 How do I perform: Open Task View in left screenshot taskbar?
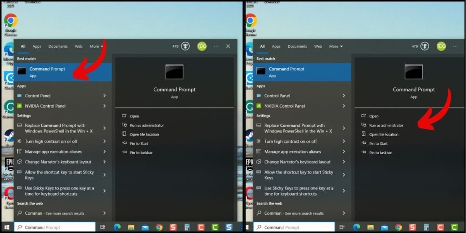click(102, 228)
